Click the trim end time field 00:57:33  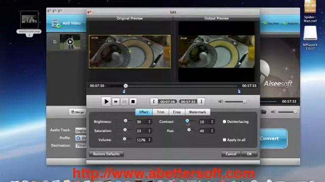[188, 102]
